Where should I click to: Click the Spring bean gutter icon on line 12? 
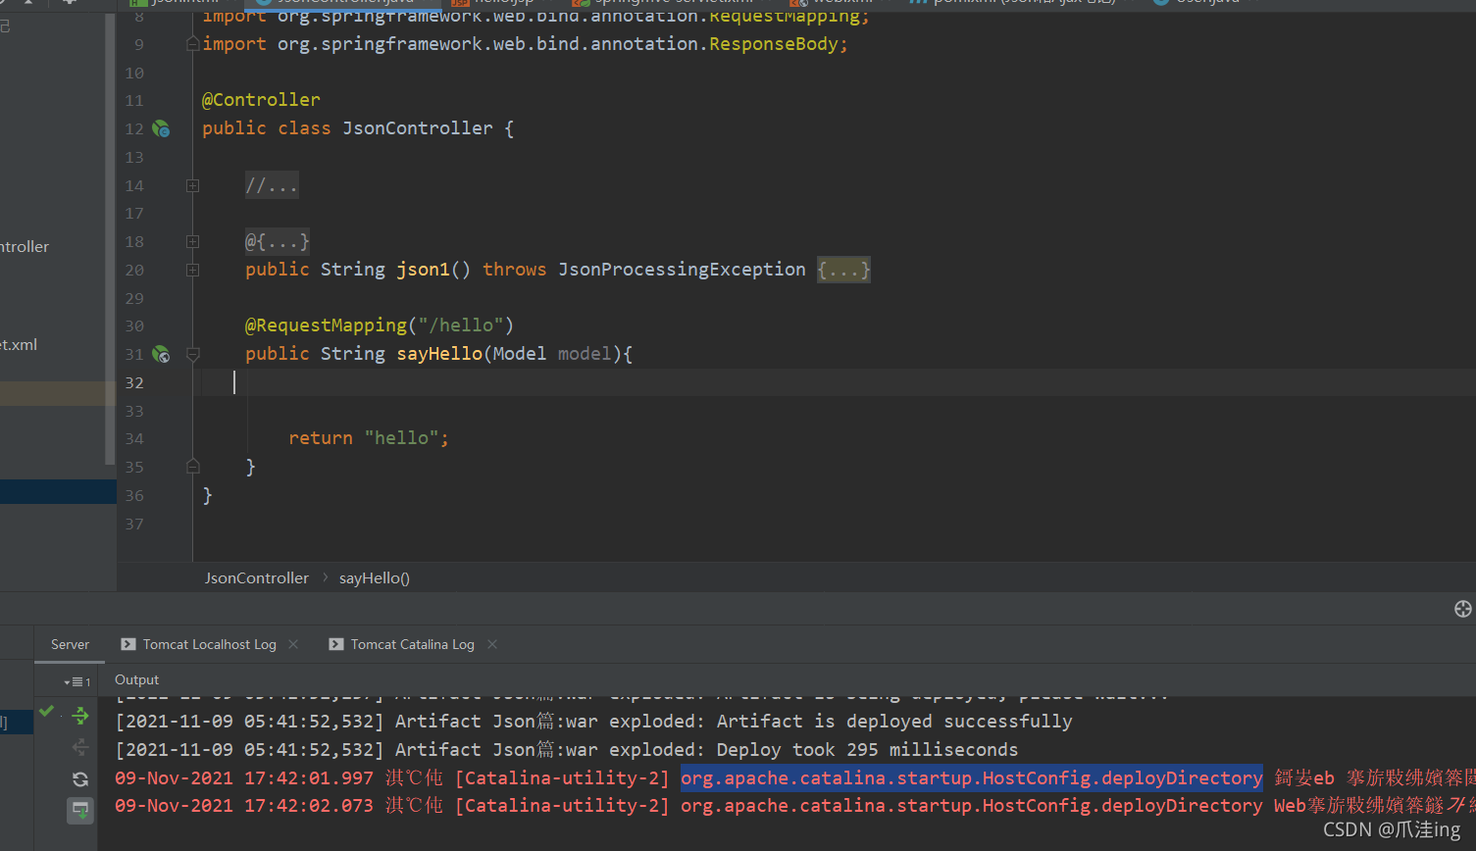[x=162, y=129]
